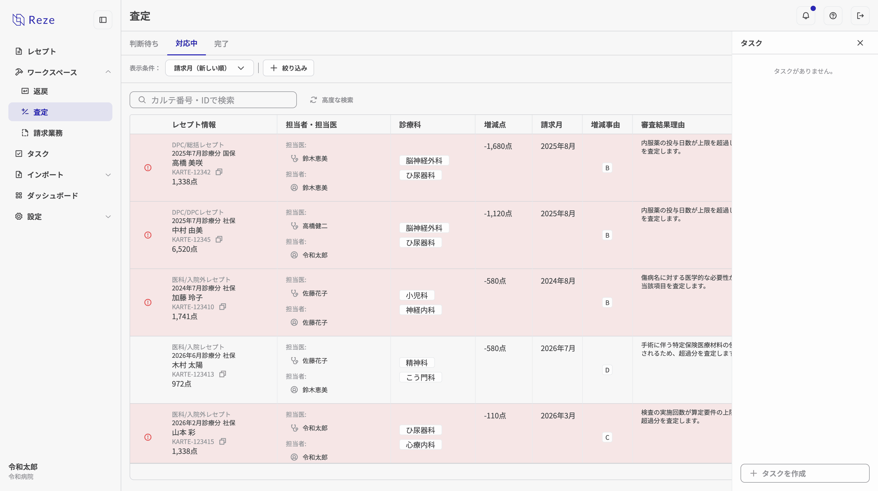
Task: Click the -1,680点 value
Action: click(x=498, y=146)
